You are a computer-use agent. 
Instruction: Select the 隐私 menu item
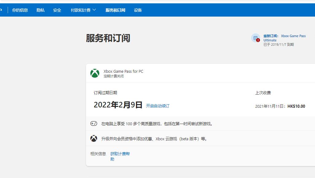click(x=41, y=10)
